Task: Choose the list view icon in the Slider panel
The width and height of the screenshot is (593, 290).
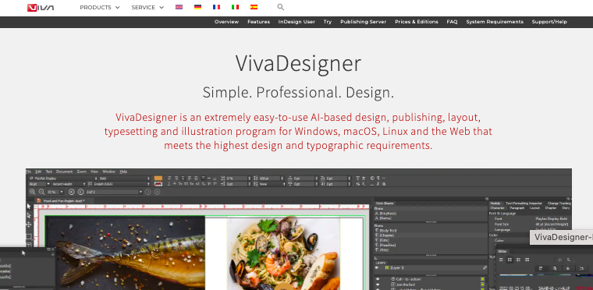Action: 501,260
